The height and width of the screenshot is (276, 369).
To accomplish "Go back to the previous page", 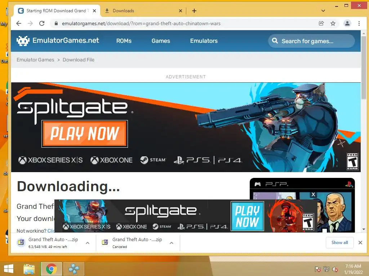I will [x=19, y=23].
